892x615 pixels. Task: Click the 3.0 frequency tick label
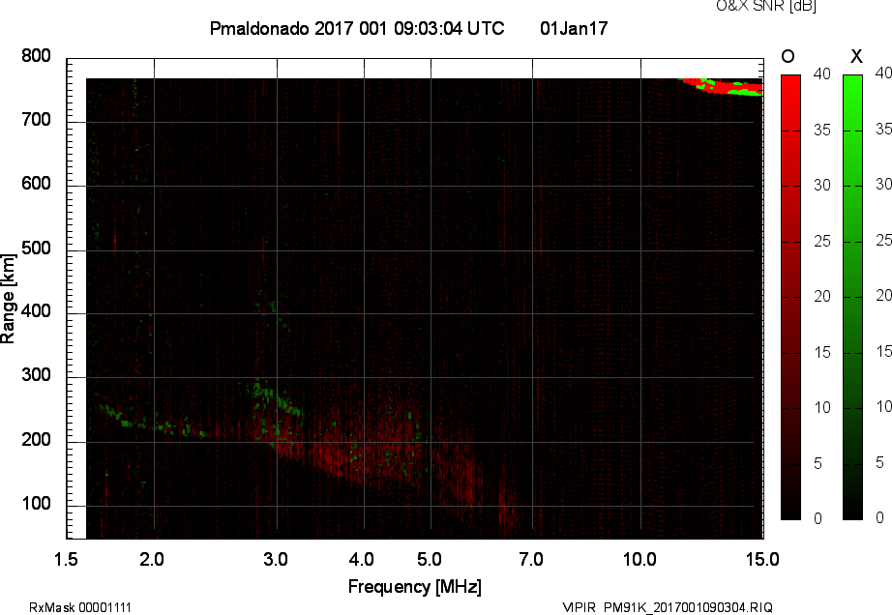(x=276, y=559)
